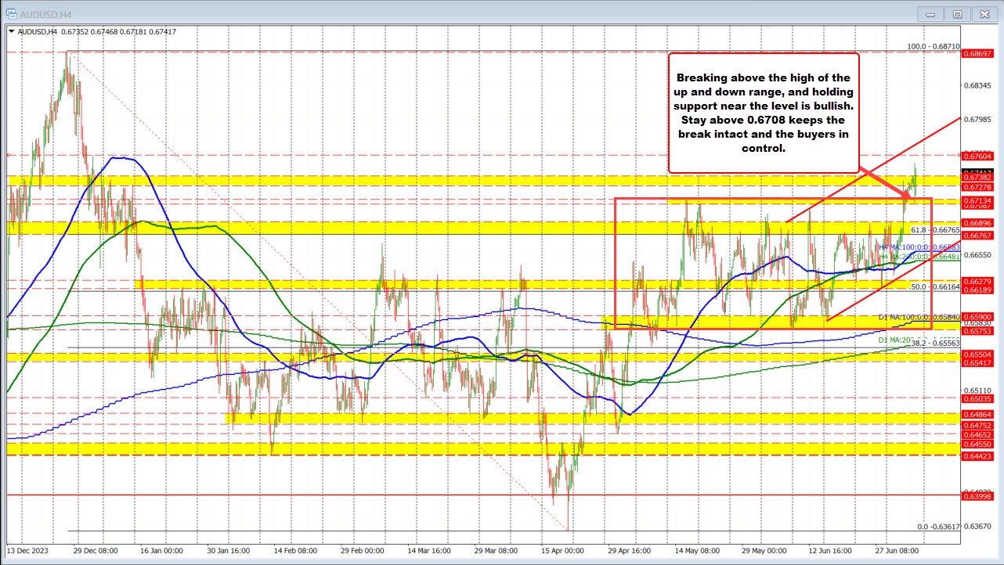Viewport: 1004px width, 565px height.
Task: Click the '13 Dec 2023' date axis label
Action: point(27,551)
